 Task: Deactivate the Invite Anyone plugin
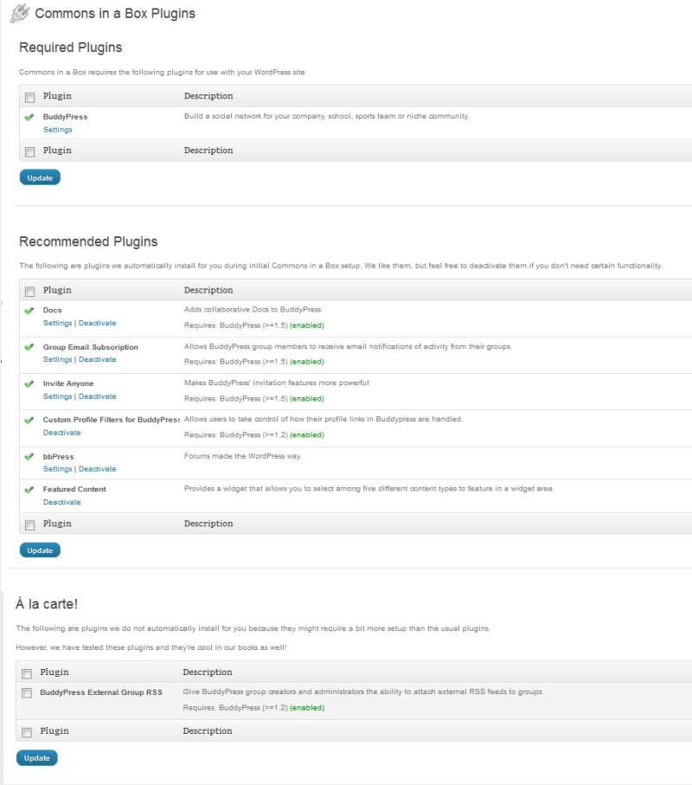tap(98, 396)
